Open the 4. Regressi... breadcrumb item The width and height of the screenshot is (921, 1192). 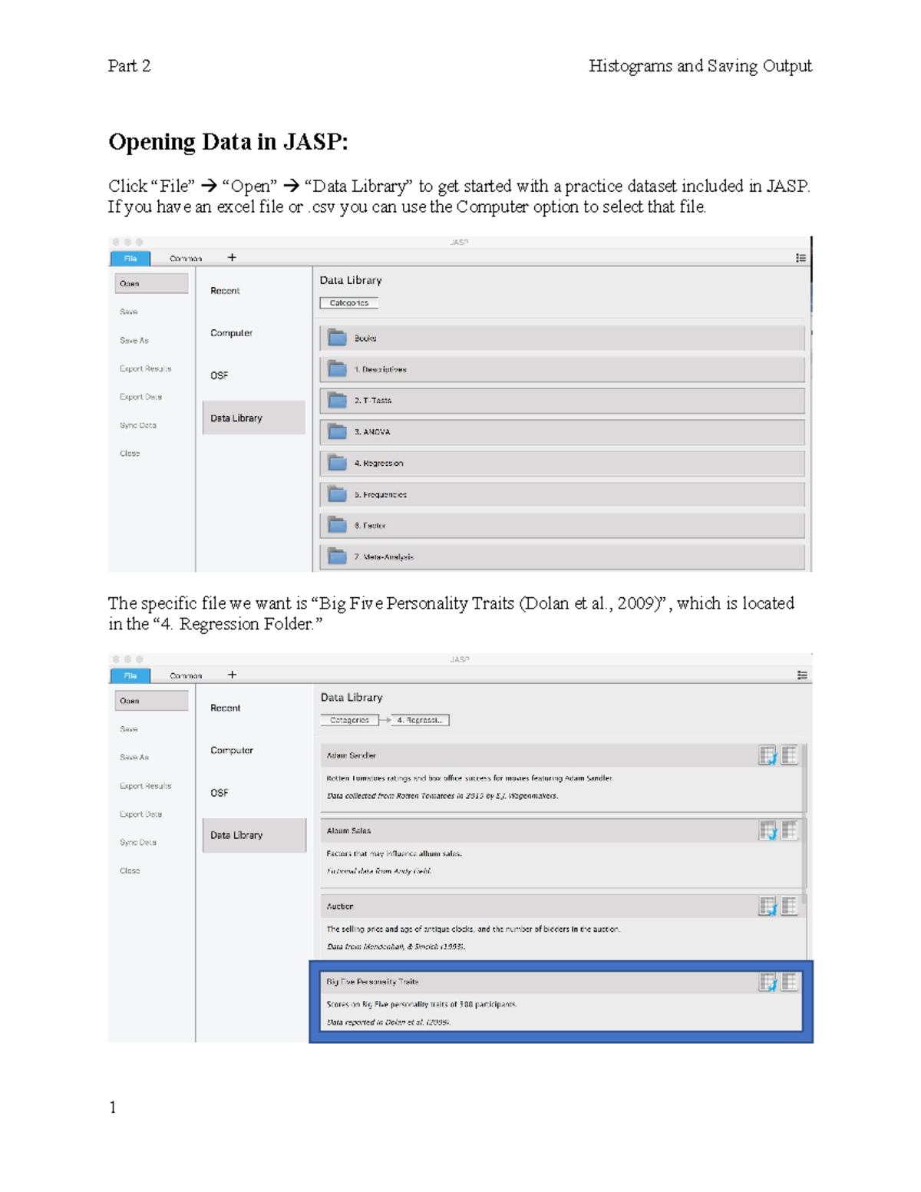[421, 720]
